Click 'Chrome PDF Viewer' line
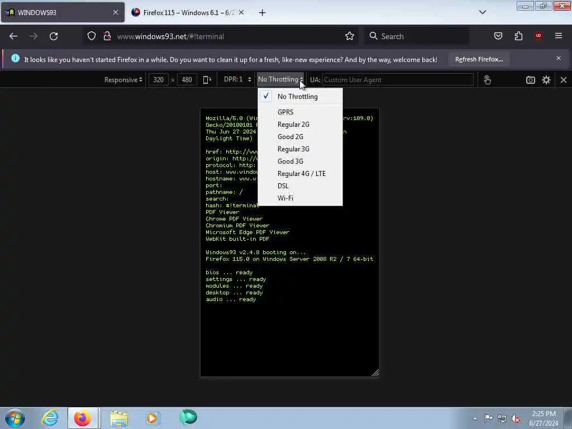Viewport: 572px width, 429px height. click(x=234, y=219)
